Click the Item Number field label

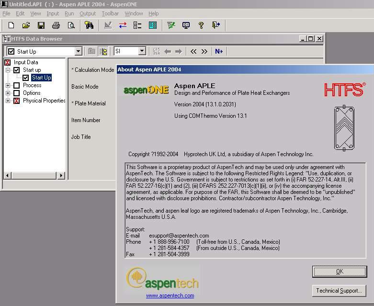pos(86,120)
